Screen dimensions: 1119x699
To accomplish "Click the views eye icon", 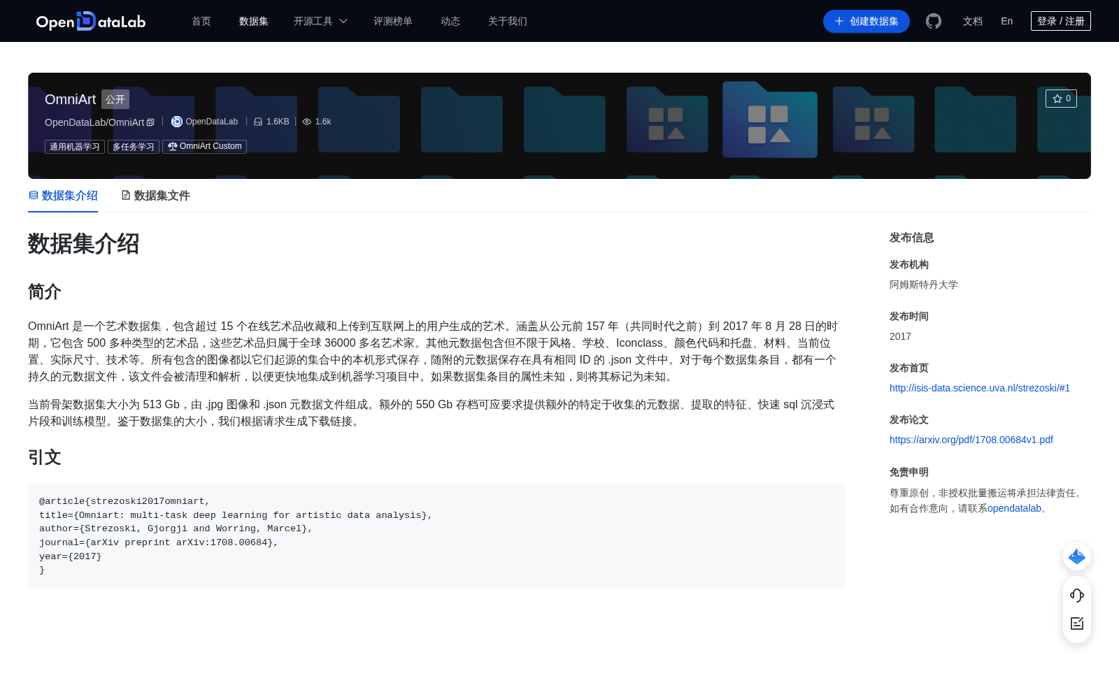I will [x=307, y=122].
